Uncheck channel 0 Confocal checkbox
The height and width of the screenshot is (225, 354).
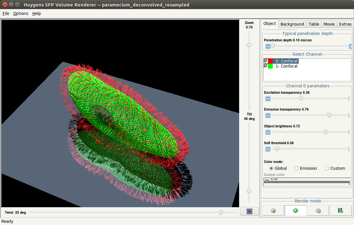coord(266,61)
